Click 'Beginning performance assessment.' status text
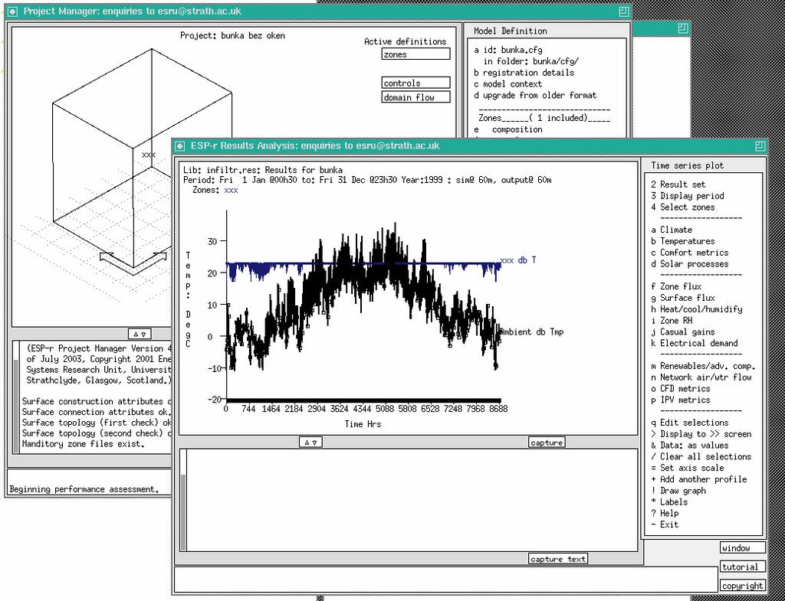The width and height of the screenshot is (785, 601). coord(84,489)
